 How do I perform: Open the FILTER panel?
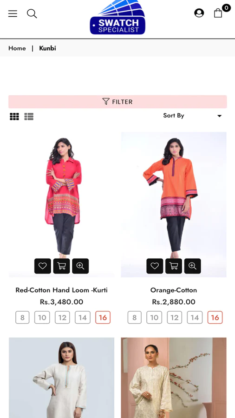click(x=117, y=102)
